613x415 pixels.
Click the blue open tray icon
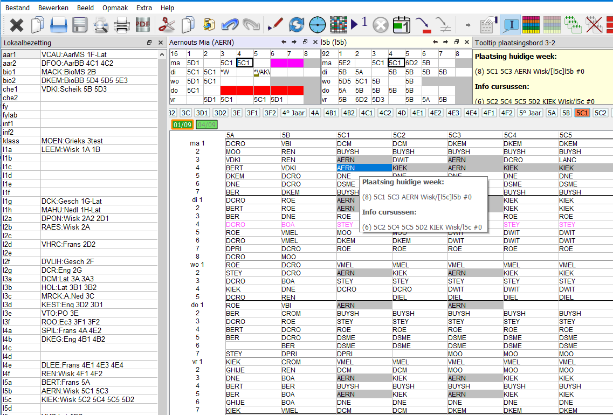click(x=59, y=25)
